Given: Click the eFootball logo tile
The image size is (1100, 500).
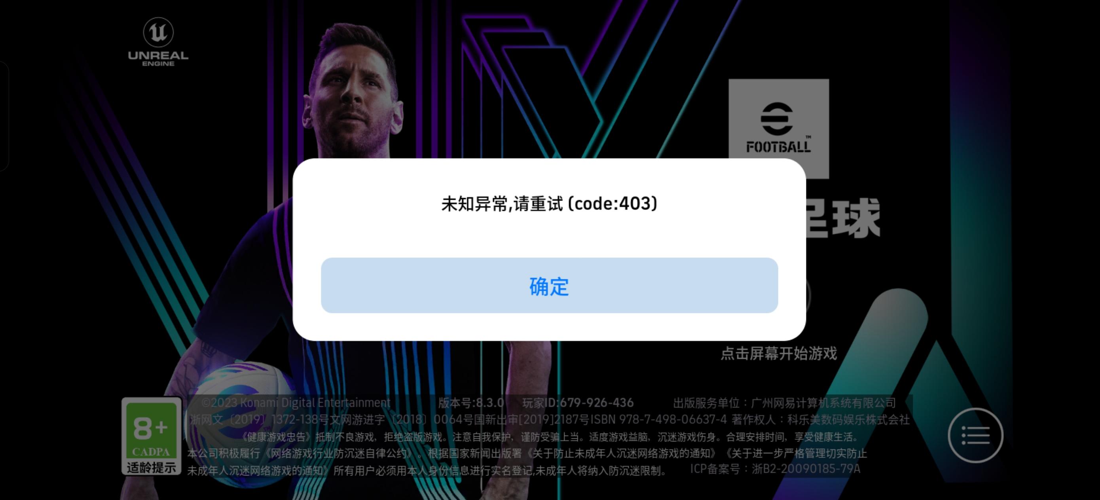Looking at the screenshot, I should [x=778, y=128].
